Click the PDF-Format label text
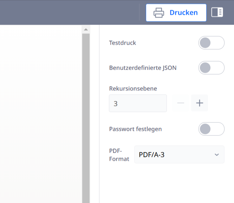 119,154
